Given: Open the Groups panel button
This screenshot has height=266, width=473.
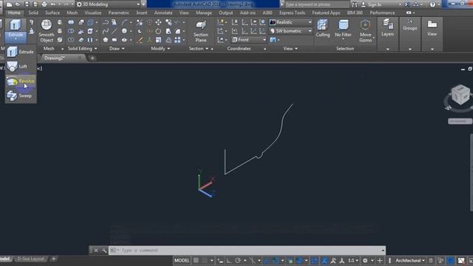Looking at the screenshot, I should pyautogui.click(x=409, y=34).
